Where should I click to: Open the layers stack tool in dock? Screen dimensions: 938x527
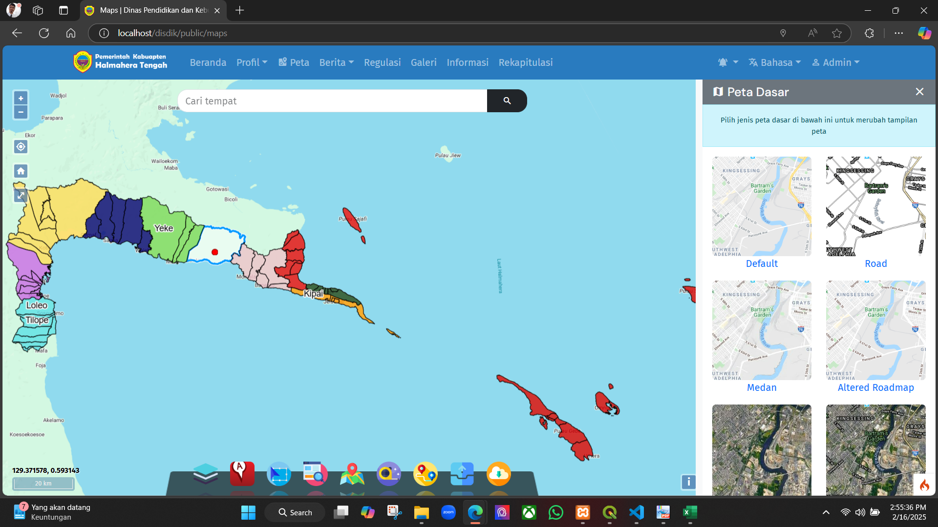(x=205, y=473)
